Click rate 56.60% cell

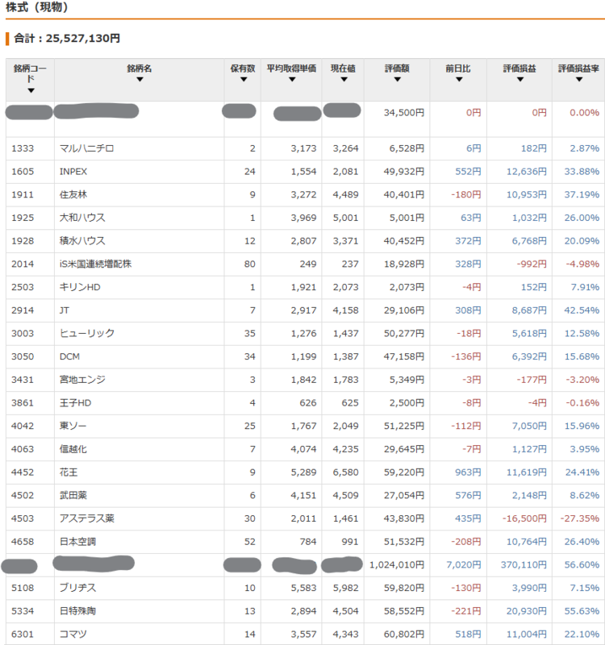[x=582, y=565]
